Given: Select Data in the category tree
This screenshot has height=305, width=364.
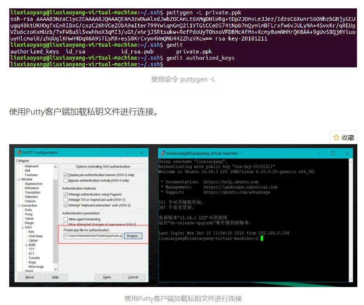Looking at the screenshot, I should coord(28,210).
